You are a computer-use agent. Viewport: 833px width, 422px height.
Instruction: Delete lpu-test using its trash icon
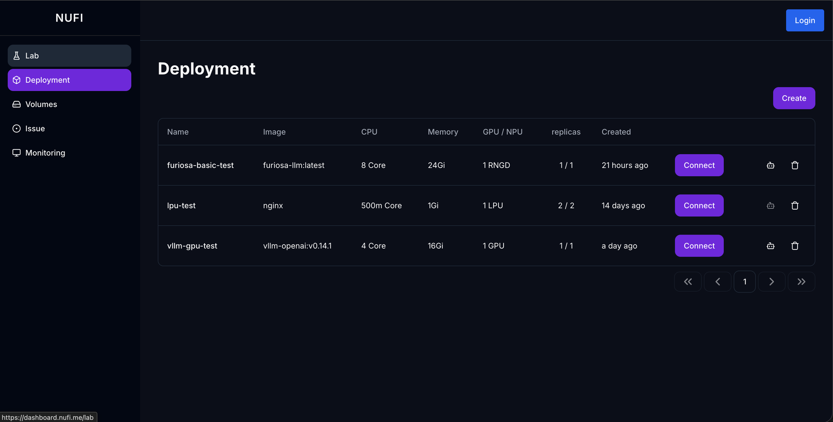(795, 205)
